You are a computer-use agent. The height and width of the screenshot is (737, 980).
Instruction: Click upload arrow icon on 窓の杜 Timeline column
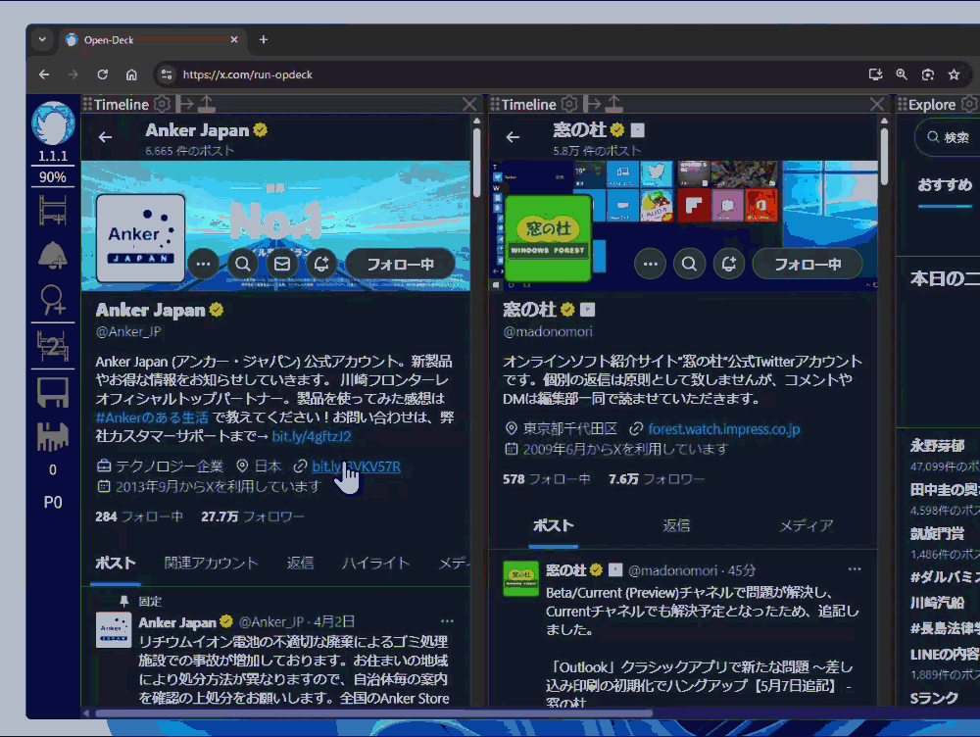[614, 104]
